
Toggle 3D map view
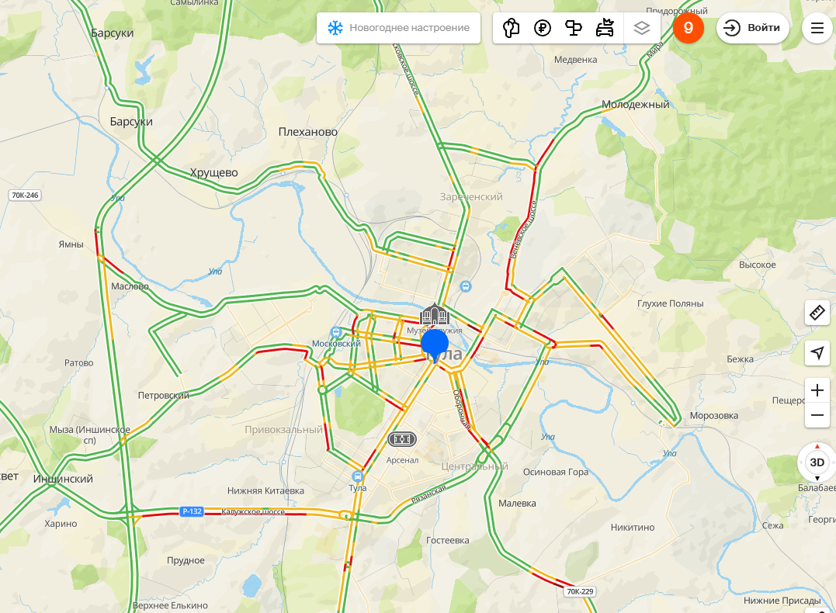click(x=817, y=462)
